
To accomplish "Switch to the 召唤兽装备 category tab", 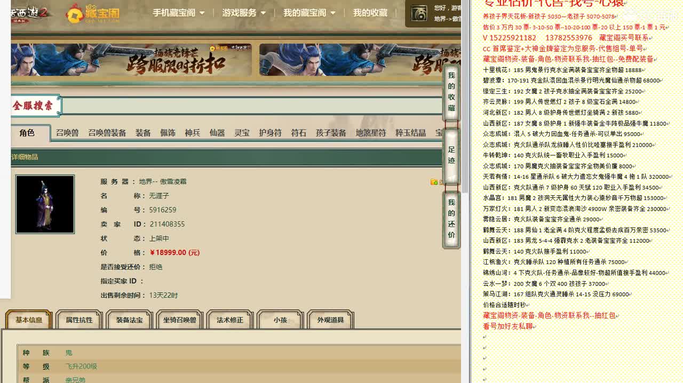I will point(107,133).
